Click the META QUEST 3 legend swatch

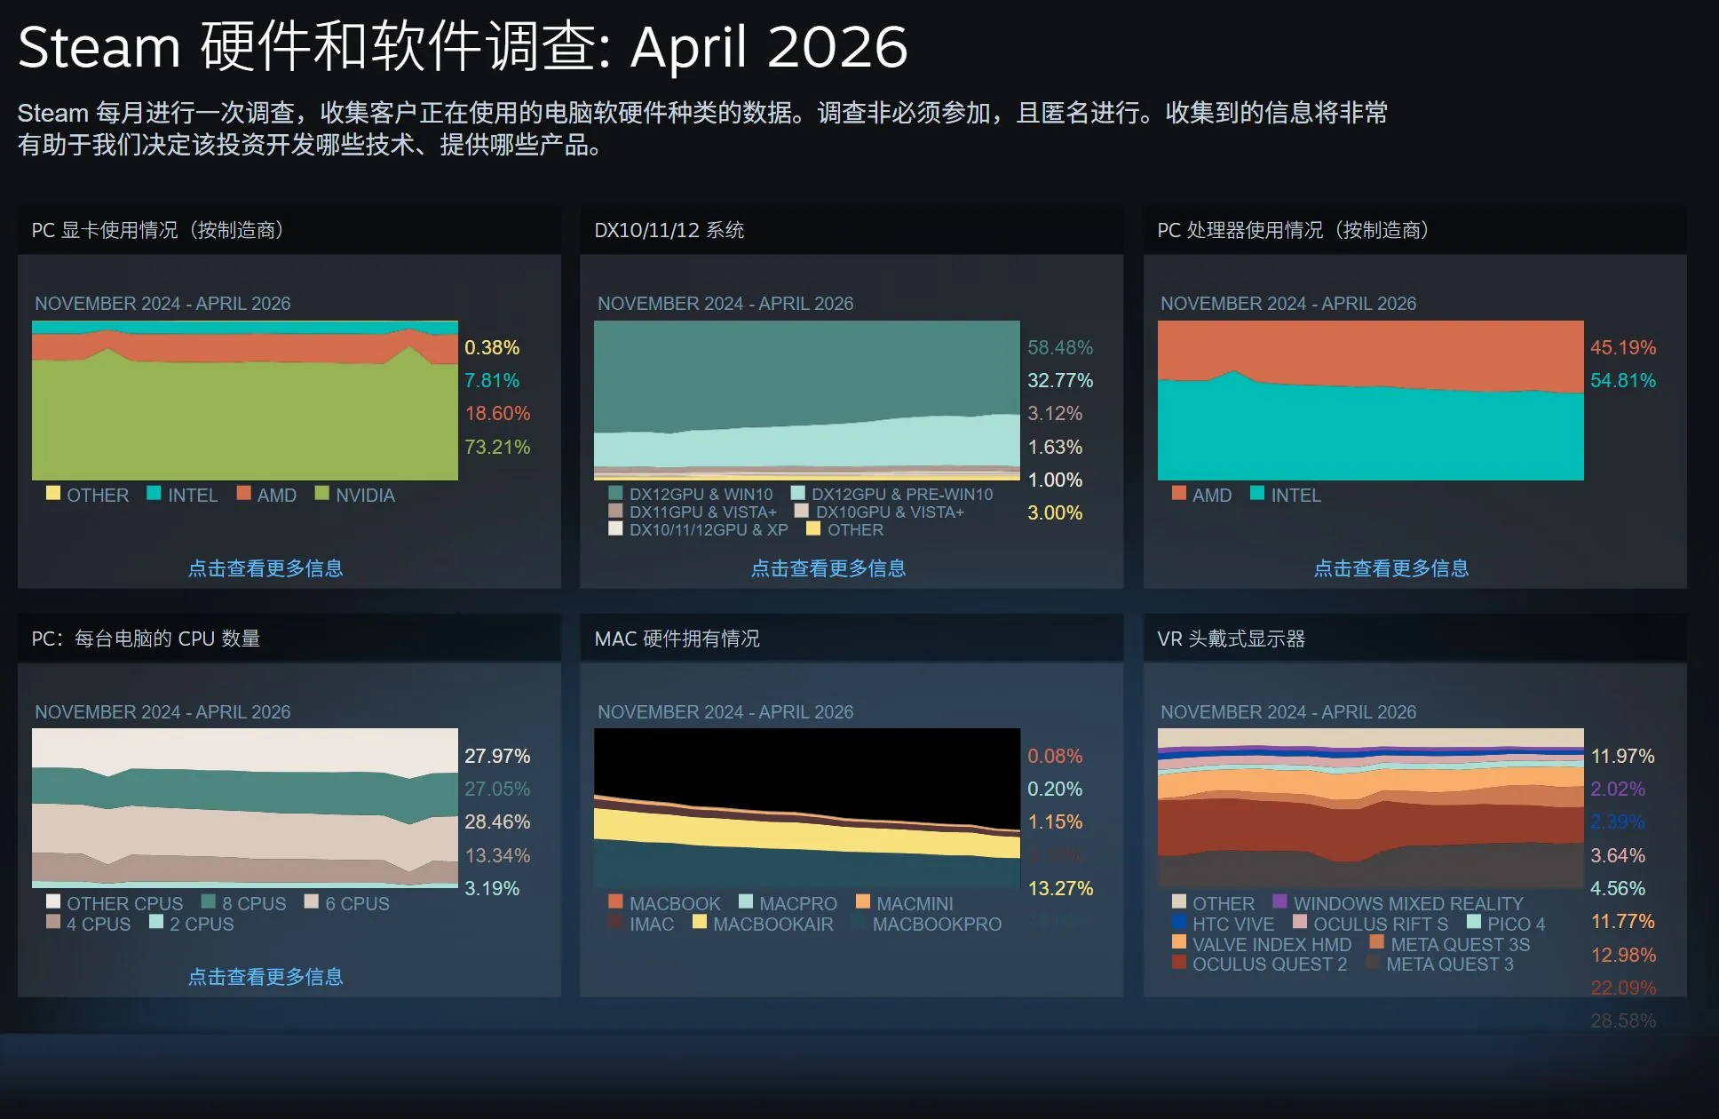click(x=1373, y=962)
